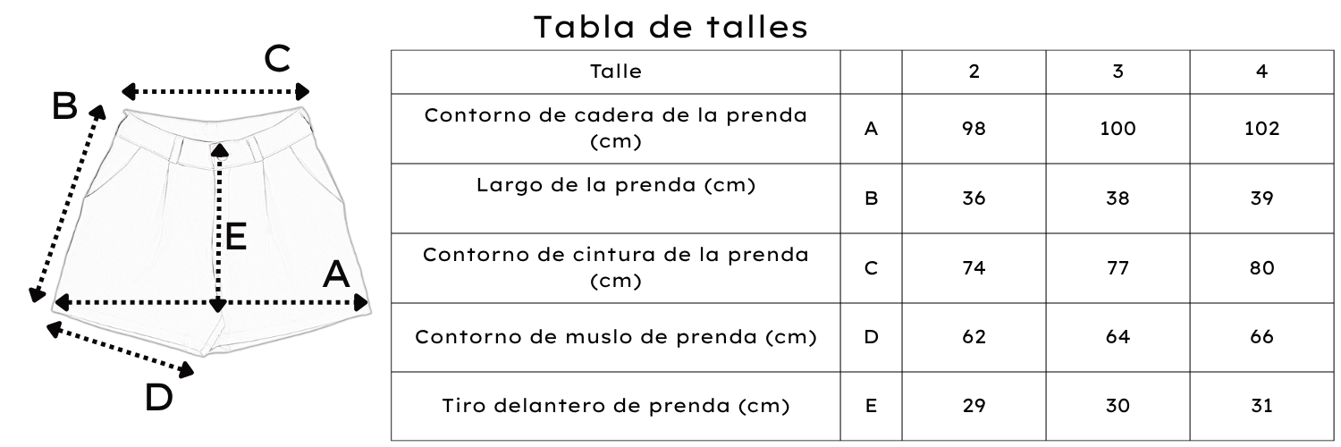Select the front rise value 29 cell
This screenshot has height=447, width=1341.
[974, 406]
